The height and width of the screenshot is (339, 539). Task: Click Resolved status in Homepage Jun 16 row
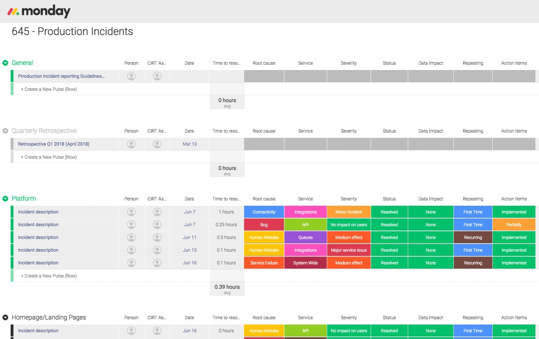(x=389, y=331)
